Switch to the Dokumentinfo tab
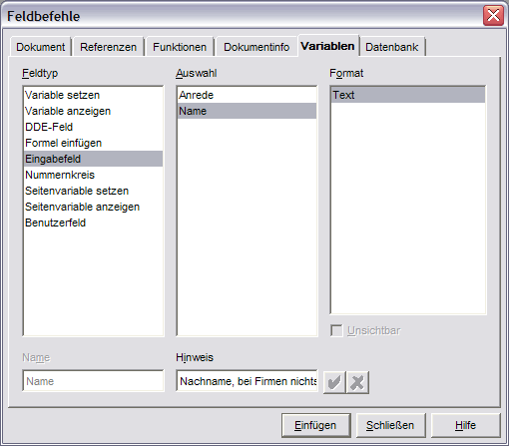The image size is (509, 446). click(x=256, y=47)
